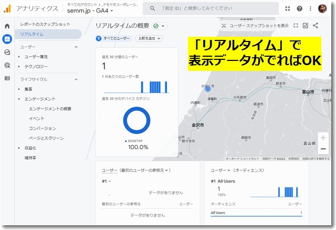Open the help question mark icon
This screenshot has height=230, width=336.
[299, 8]
